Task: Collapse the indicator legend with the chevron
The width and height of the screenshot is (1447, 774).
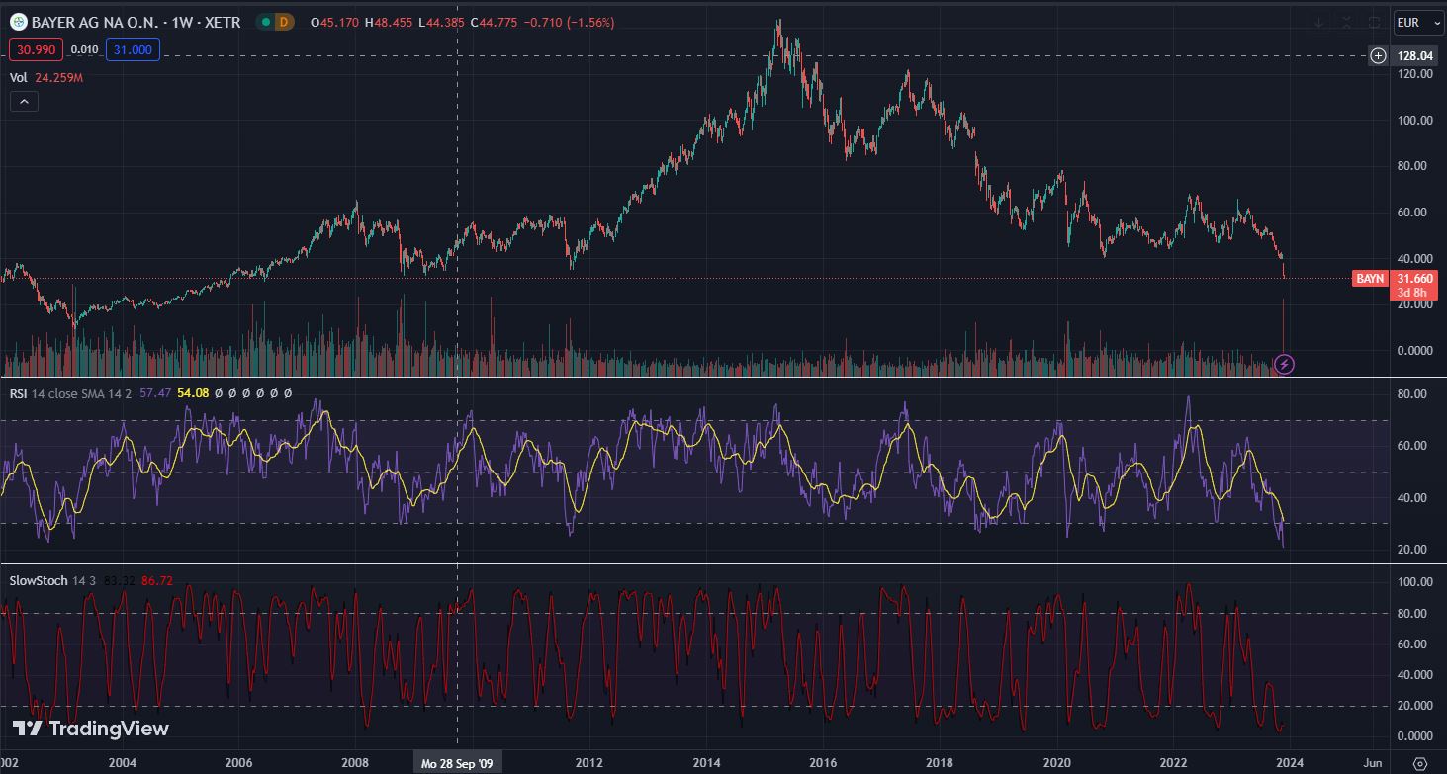Action: pyautogui.click(x=24, y=101)
